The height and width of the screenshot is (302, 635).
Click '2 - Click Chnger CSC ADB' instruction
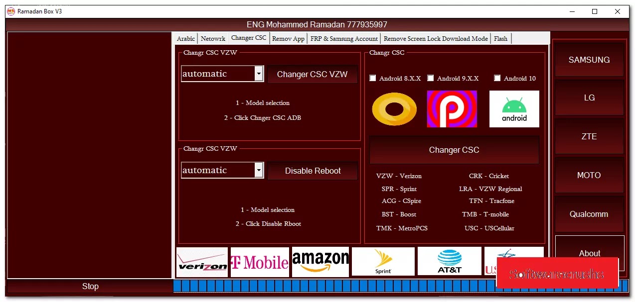click(x=263, y=117)
